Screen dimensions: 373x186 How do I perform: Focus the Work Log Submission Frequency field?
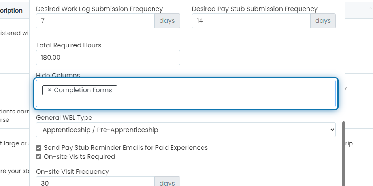point(95,21)
